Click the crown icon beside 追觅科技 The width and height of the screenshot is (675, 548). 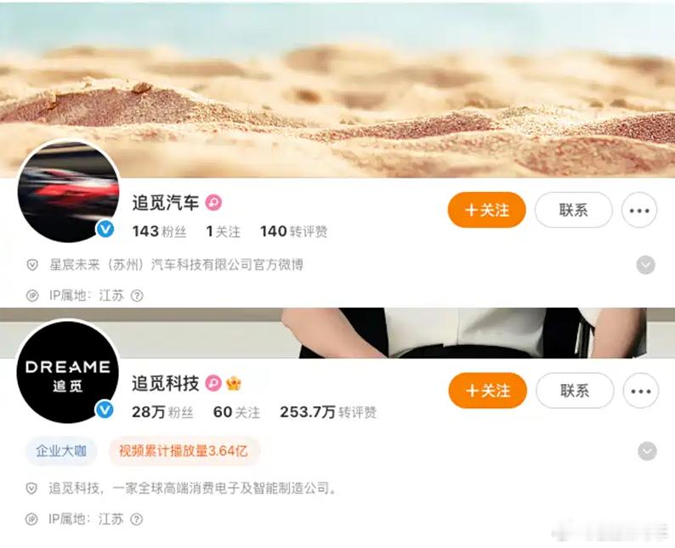234,383
